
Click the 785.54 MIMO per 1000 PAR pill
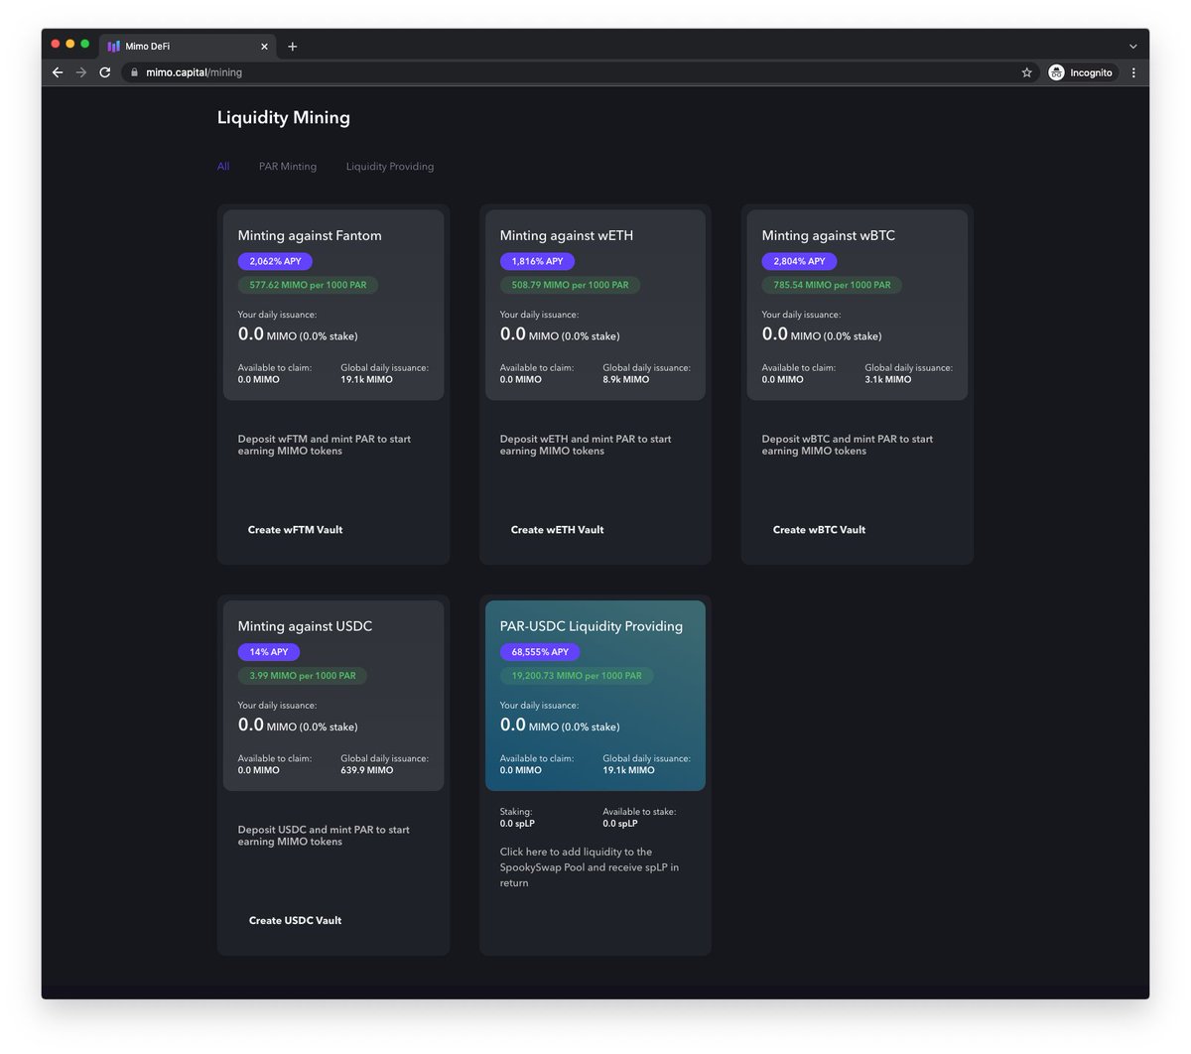click(x=832, y=285)
